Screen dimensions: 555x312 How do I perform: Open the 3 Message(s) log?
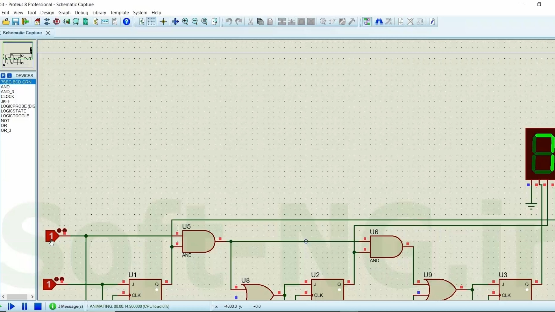pyautogui.click(x=66, y=306)
